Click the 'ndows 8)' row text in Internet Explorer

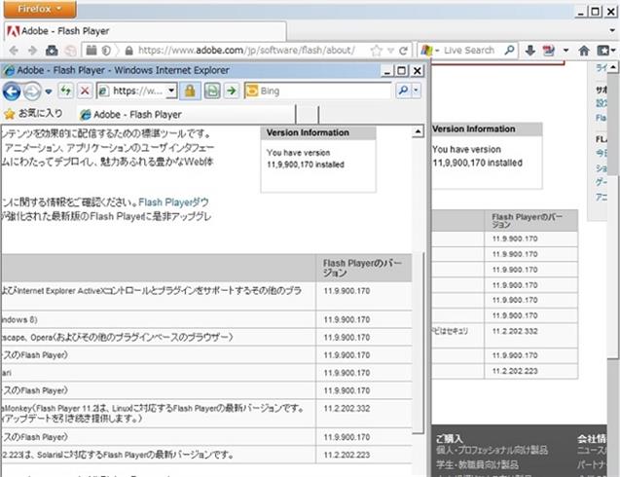[19, 319]
